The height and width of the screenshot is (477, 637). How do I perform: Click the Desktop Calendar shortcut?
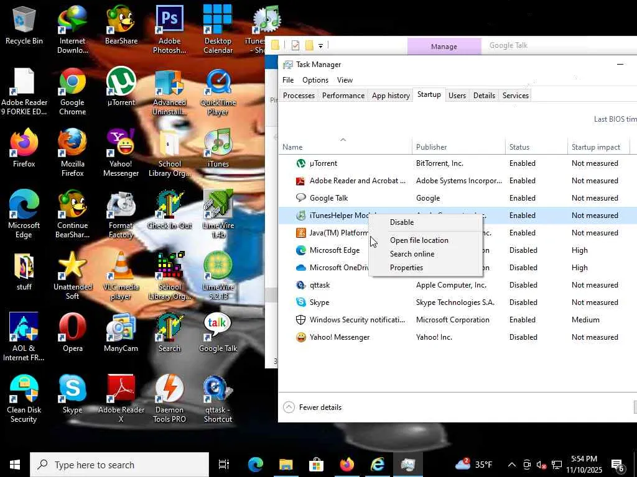tap(218, 29)
